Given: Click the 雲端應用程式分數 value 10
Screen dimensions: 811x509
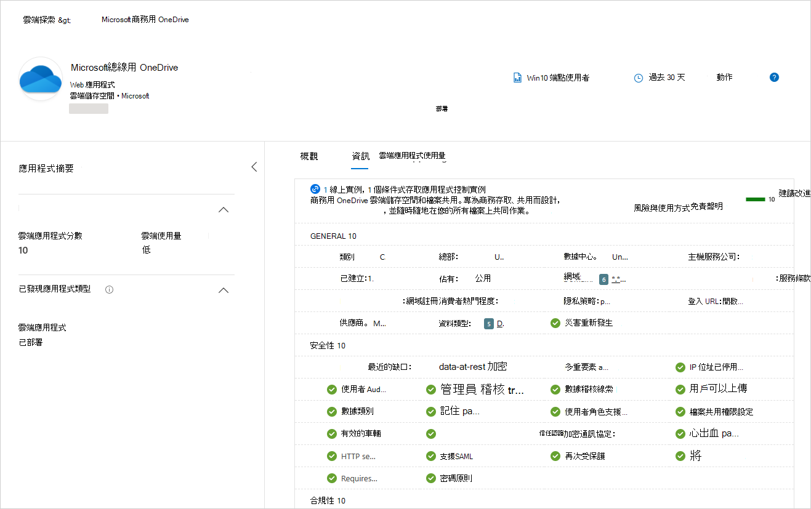Looking at the screenshot, I should [x=23, y=250].
